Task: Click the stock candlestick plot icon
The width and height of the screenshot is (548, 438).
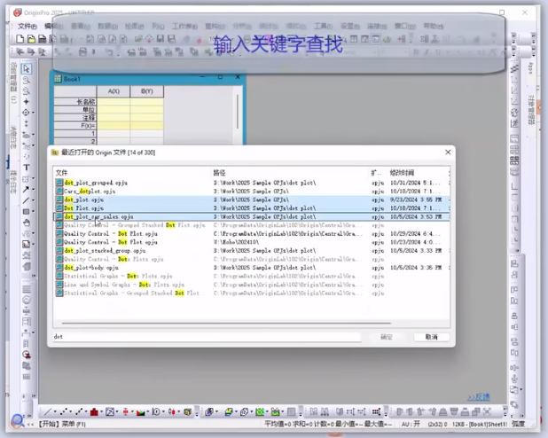Action: (172, 412)
